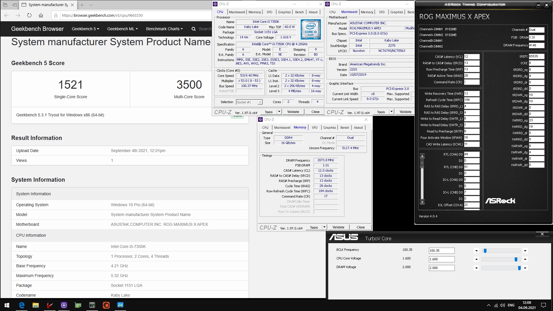Adjust the BCLK Frequency slider
Viewport: 553px width, 311px height.
pyautogui.click(x=501, y=251)
